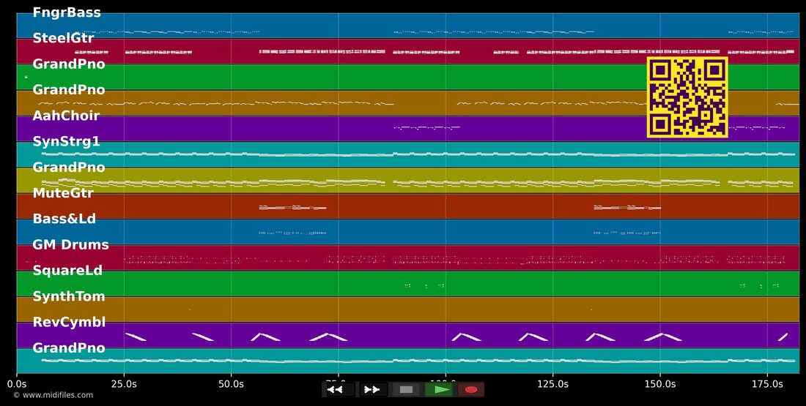
Task: Select the MuteGtr track label
Action: [63, 193]
